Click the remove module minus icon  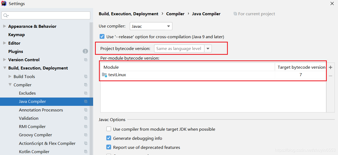(331, 76)
